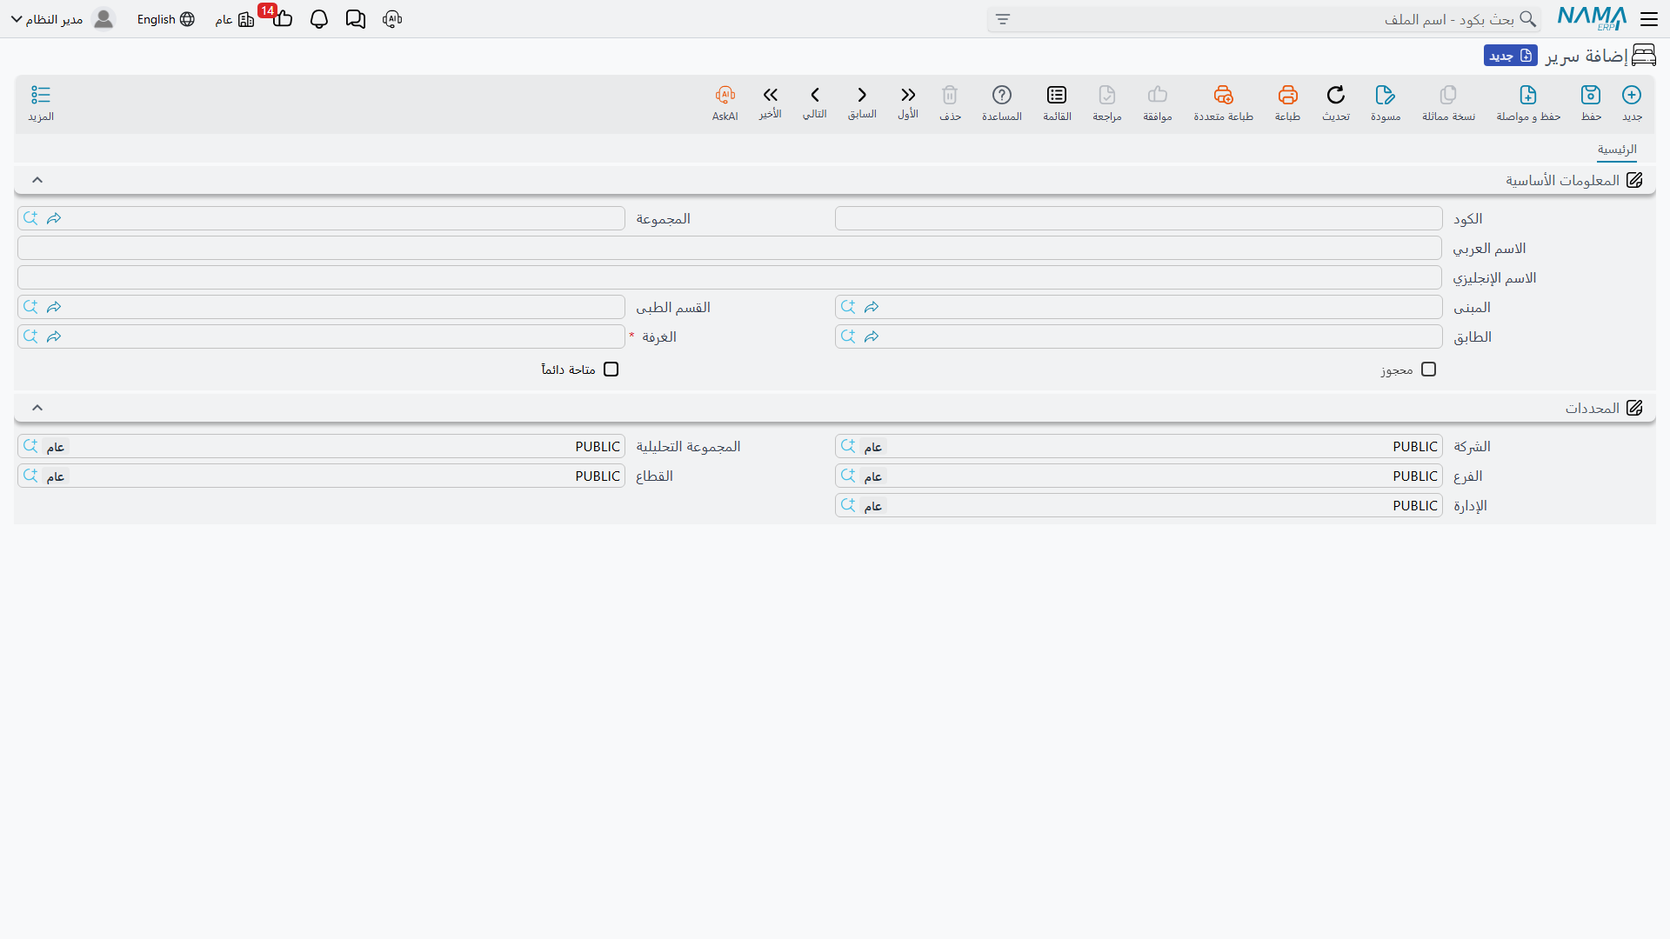Collapse المعلومات الأساسية section chevron
Screen dimensions: 1670x939
click(x=37, y=180)
